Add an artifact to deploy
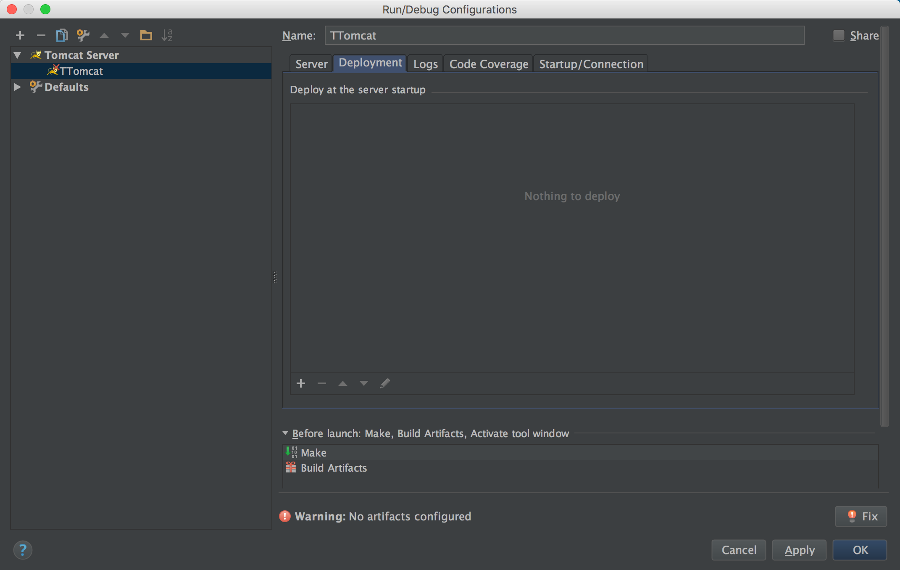 pyautogui.click(x=301, y=383)
